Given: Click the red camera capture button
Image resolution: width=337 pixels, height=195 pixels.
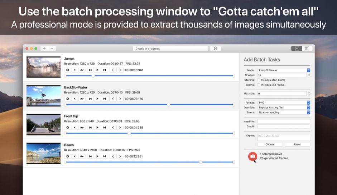Looking at the screenshot, I should 252,156.
